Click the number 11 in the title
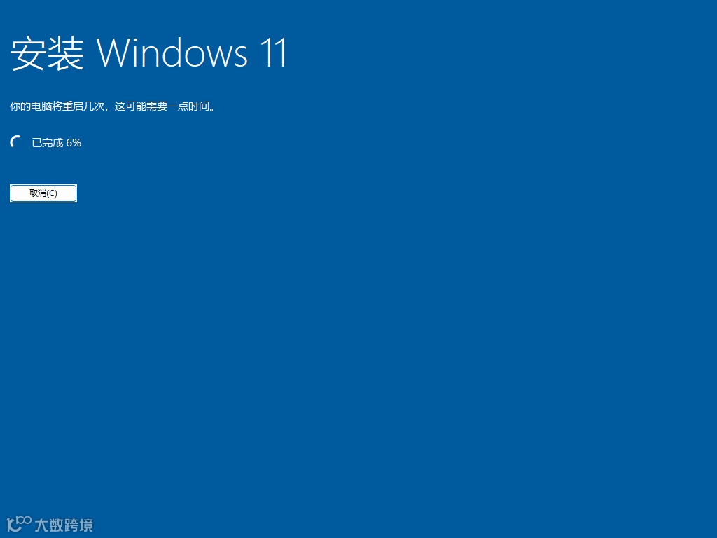The image size is (717, 538). pos(274,53)
